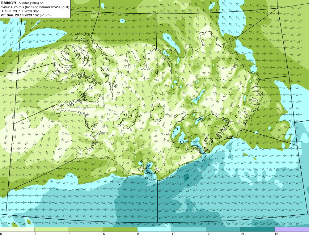Click the 2–4 m/s light green legend swatch
309x236 pixels.
pyautogui.click(x=51, y=230)
